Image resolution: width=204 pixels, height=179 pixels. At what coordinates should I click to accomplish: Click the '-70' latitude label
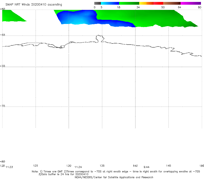[x=2, y=66]
